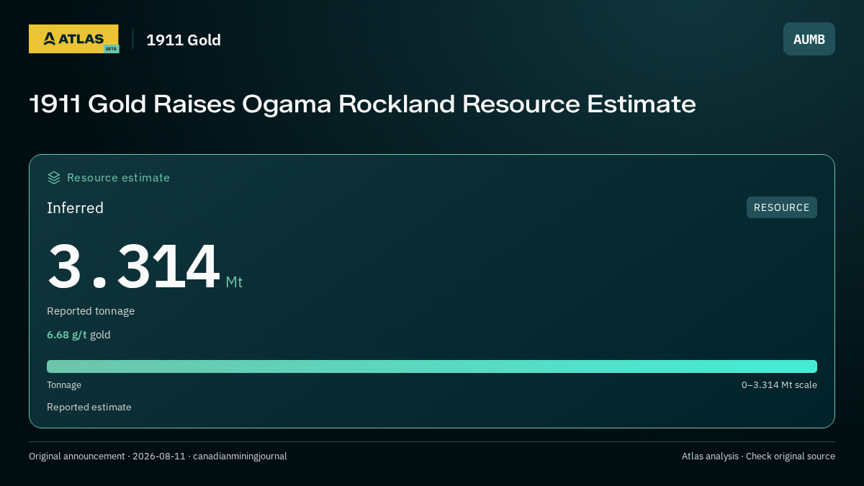The height and width of the screenshot is (486, 864).
Task: Select the 1911 Gold company name
Action: [x=184, y=40]
